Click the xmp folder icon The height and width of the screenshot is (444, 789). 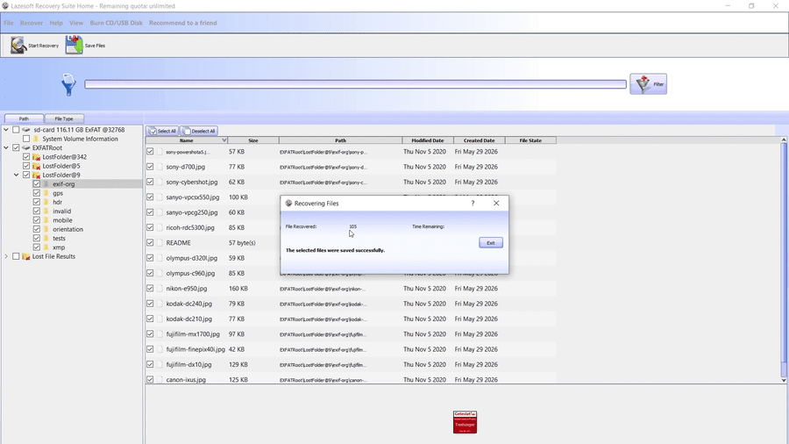coord(46,247)
